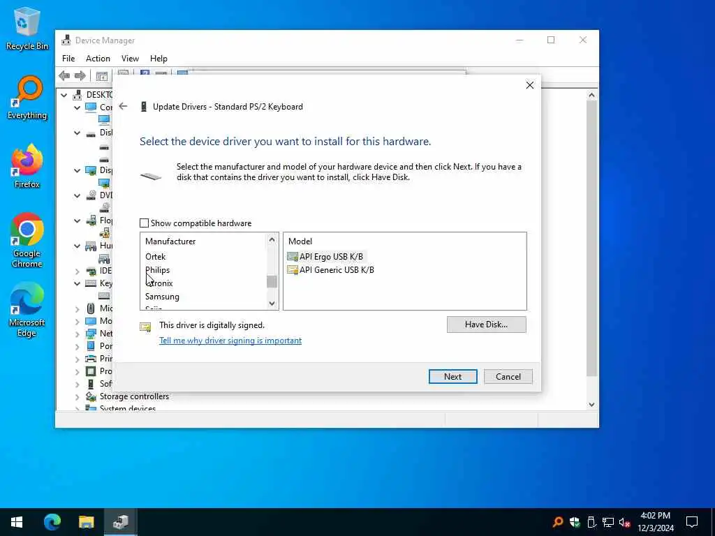715x536 pixels.
Task: Open the Action menu in Device Manager
Action: tap(98, 59)
